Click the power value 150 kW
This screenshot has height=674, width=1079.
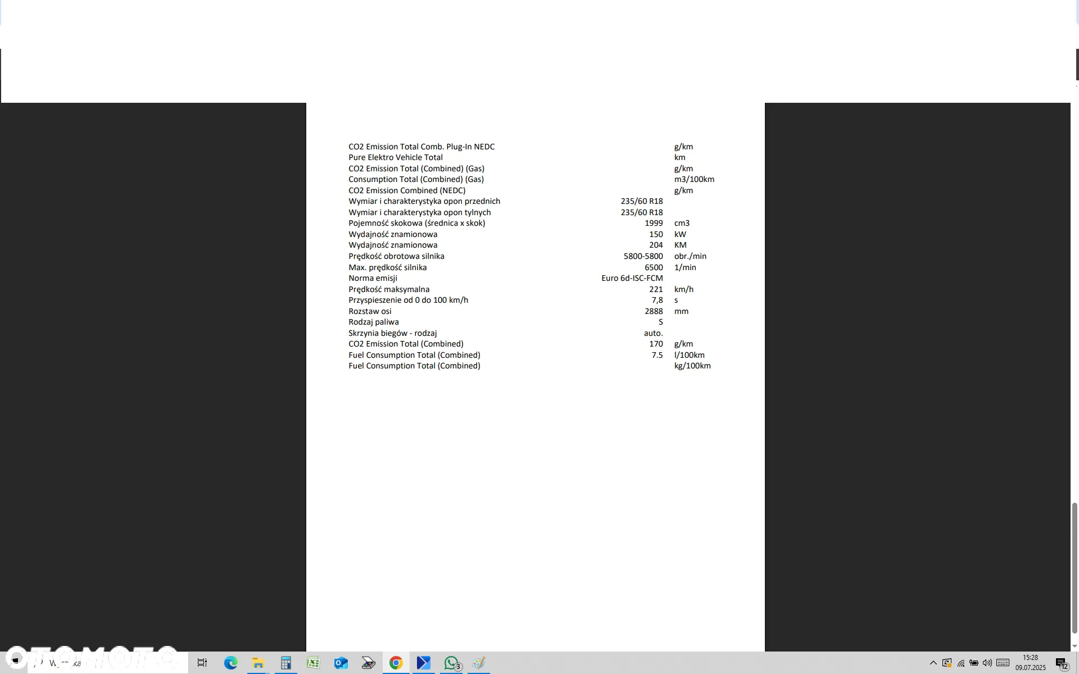(x=656, y=234)
